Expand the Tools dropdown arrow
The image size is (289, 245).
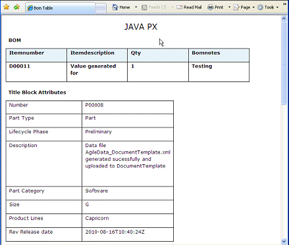coord(277,7)
